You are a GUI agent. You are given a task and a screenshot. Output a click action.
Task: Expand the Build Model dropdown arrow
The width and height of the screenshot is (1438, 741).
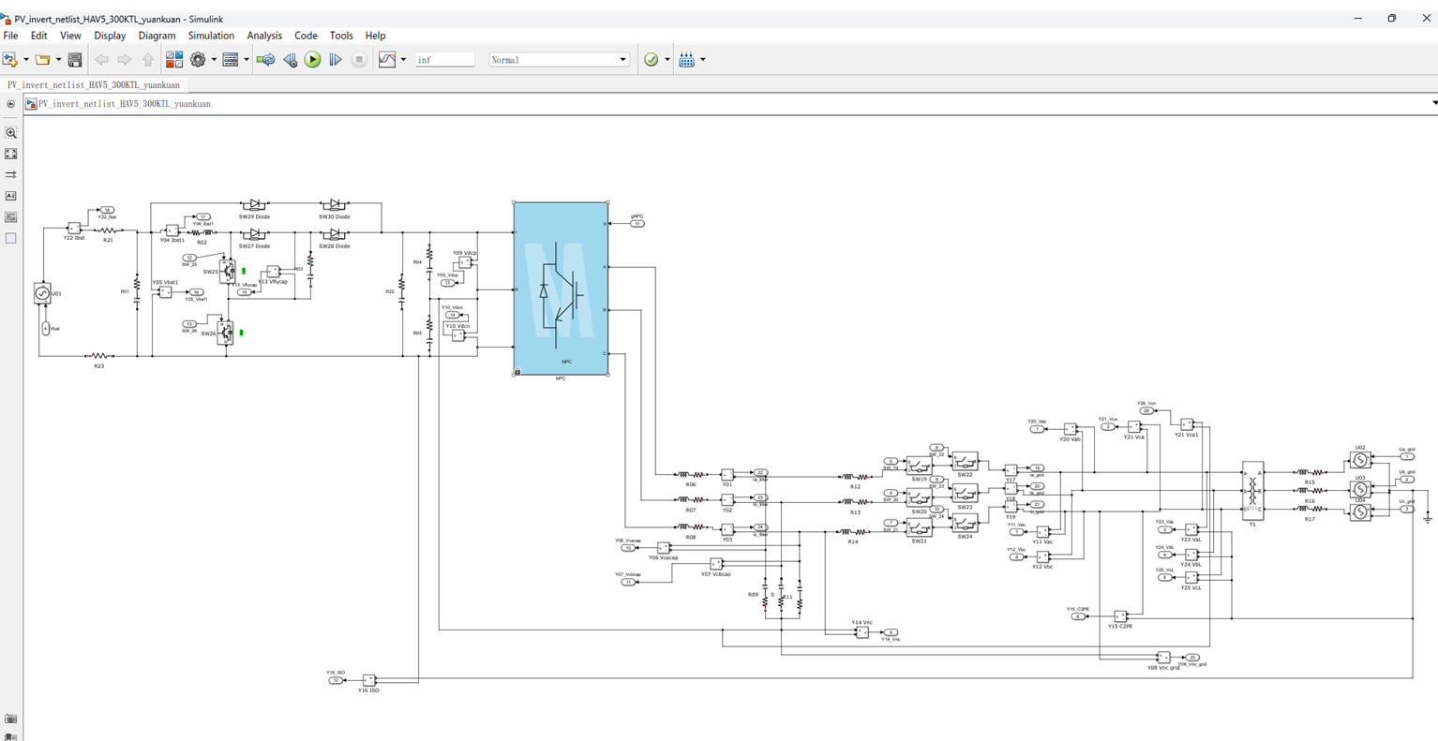tap(703, 60)
